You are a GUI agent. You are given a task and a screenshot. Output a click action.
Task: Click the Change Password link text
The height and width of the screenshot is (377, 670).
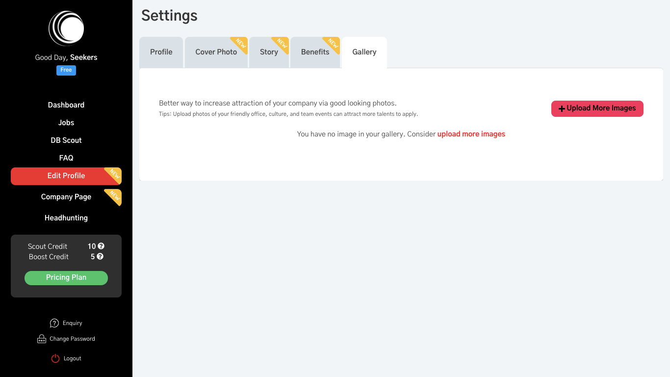pyautogui.click(x=72, y=339)
